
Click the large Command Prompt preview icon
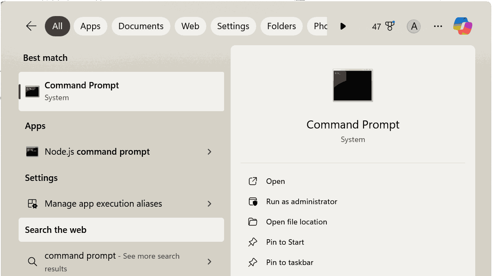click(353, 85)
